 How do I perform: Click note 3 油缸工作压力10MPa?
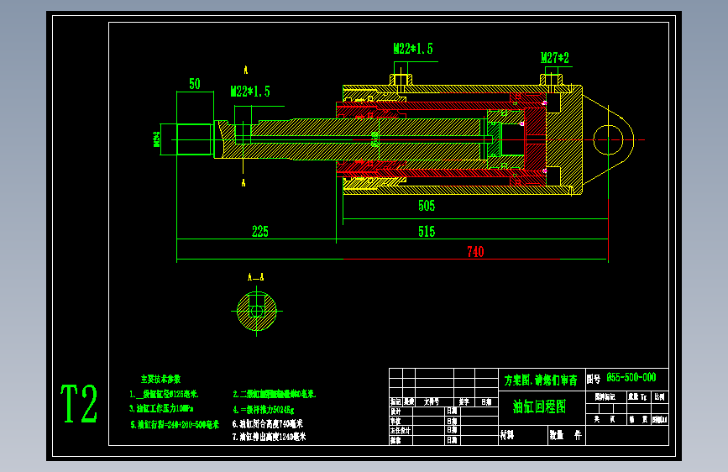[161, 408]
